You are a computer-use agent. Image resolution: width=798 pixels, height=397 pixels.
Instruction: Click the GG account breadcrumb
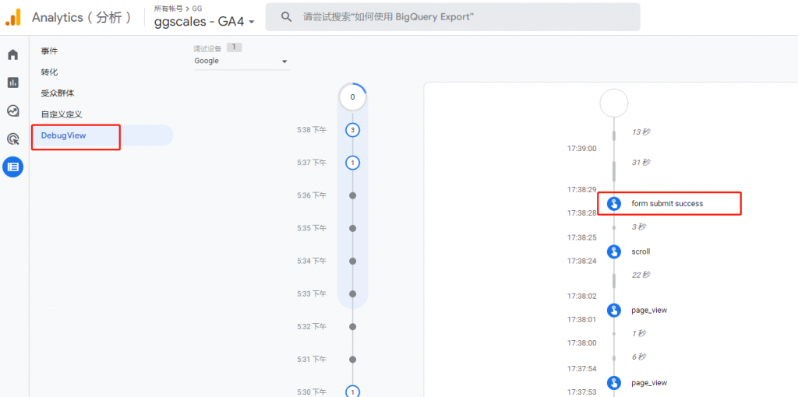[197, 9]
